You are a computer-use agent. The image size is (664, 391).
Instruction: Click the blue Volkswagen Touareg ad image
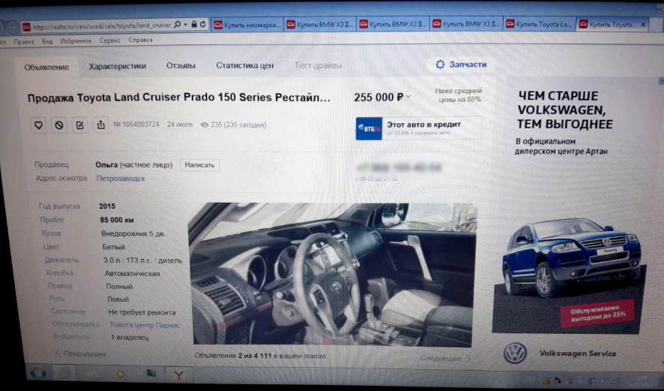tap(571, 257)
